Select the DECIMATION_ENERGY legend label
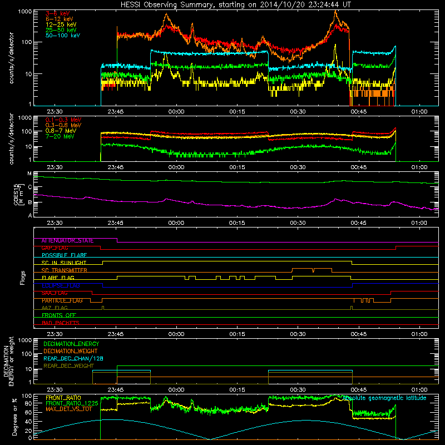Screen dimensions: 445x445 [71, 344]
